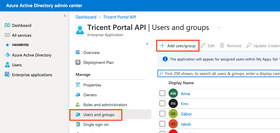This screenshot has height=133, width=280.
Task: Click Azure Active Directory admin center title
Action: (x=44, y=6)
